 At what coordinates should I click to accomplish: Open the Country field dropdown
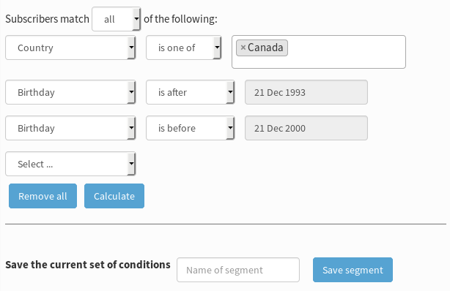[70, 48]
